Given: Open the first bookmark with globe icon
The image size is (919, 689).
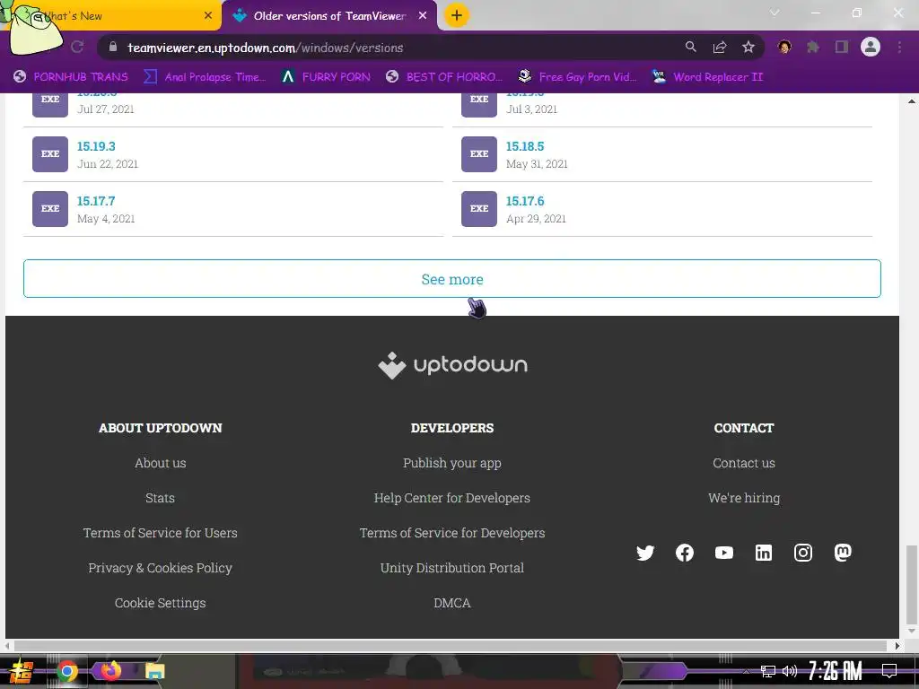Looking at the screenshot, I should pos(70,77).
